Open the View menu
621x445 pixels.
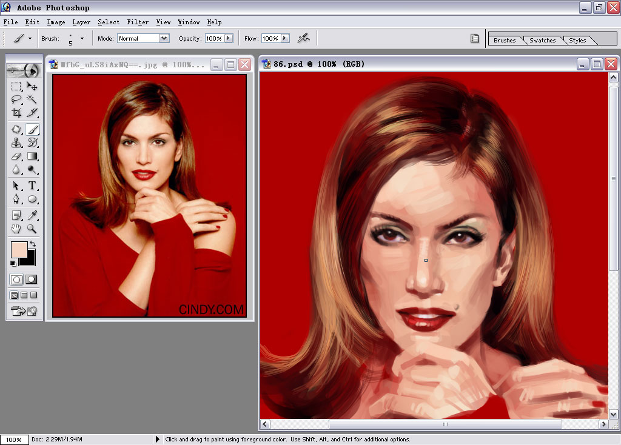[x=163, y=22]
